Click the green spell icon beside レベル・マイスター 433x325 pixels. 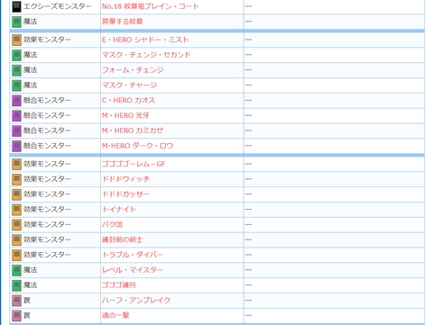(16, 270)
